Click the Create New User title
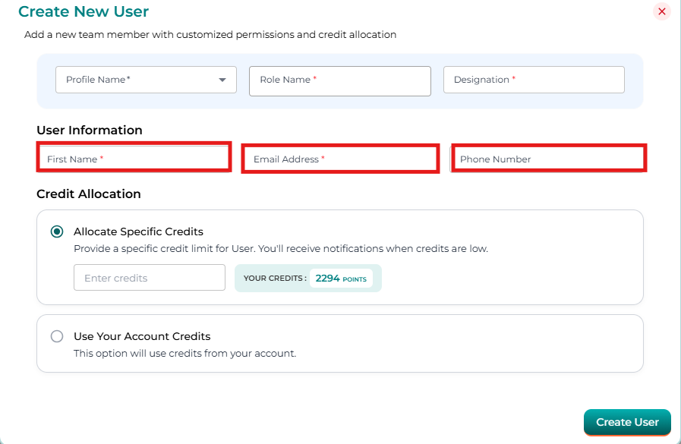Screen dimensions: 681x444 (84, 11)
